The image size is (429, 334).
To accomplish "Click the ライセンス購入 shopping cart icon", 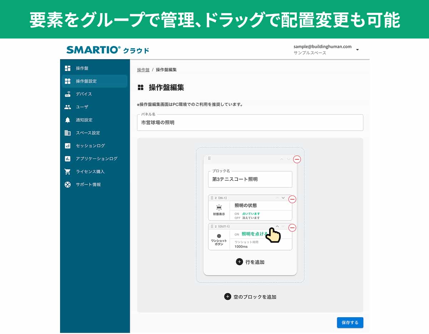I will (68, 172).
